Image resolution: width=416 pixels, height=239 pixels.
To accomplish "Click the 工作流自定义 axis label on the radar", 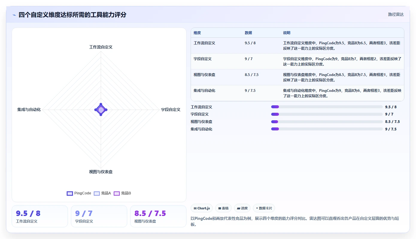I will tap(101, 47).
